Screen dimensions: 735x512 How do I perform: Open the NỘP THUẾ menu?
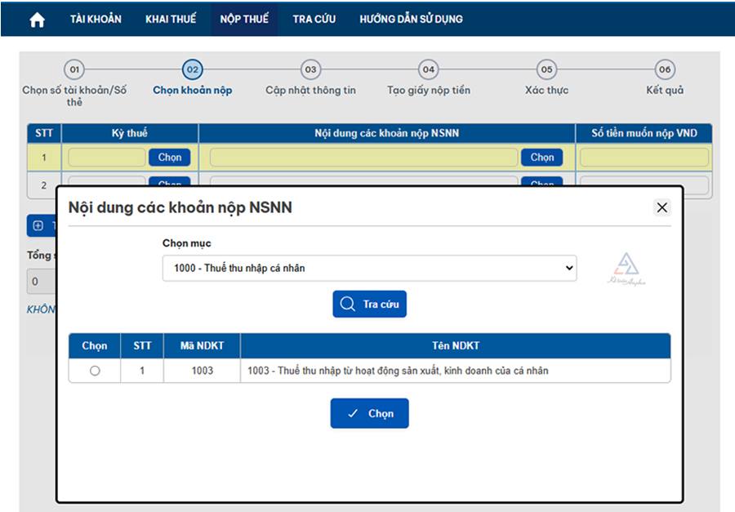(x=244, y=19)
